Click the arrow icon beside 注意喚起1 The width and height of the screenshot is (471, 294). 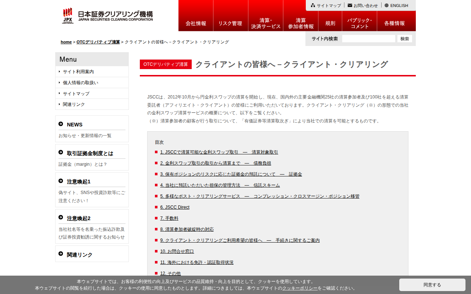(61, 181)
